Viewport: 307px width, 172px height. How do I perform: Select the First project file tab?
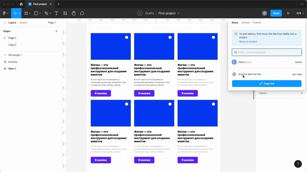click(x=40, y=4)
